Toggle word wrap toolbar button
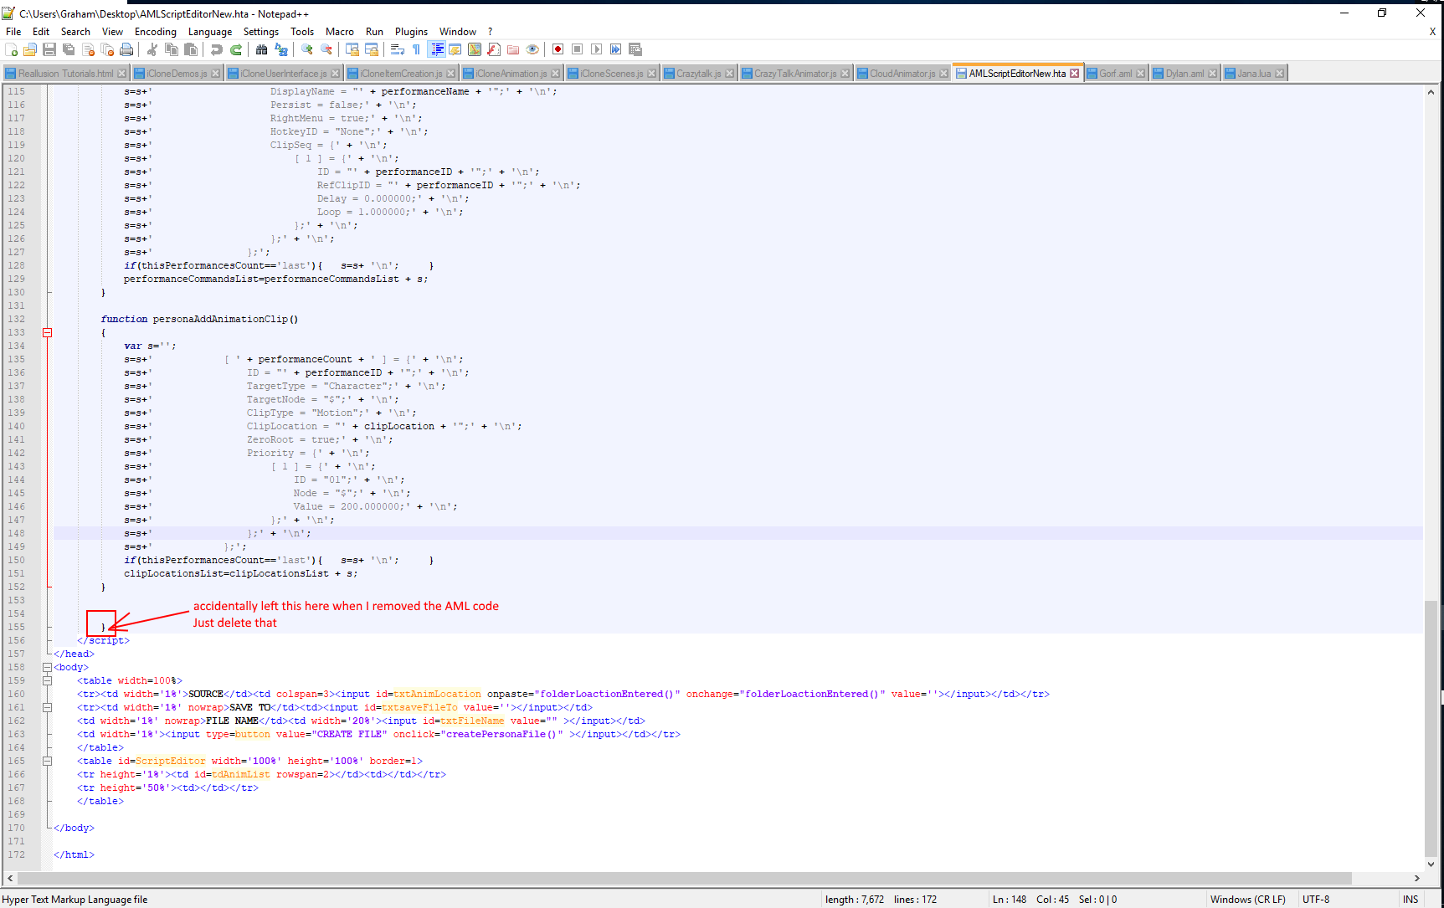Screen dimensions: 1444x908 398,50
